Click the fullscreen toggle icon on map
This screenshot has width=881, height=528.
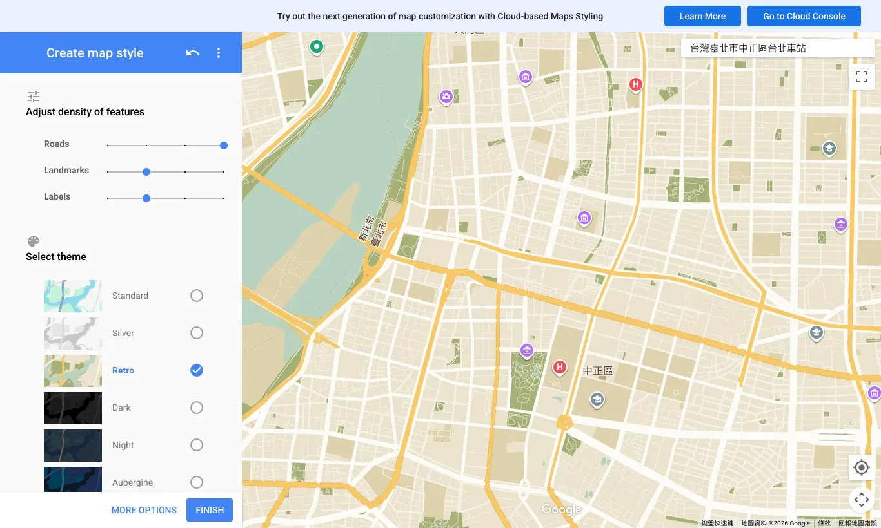pos(862,77)
